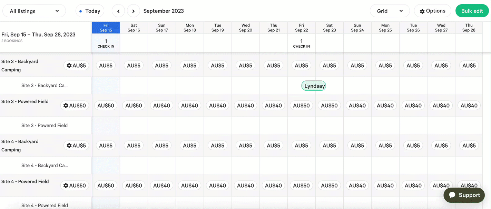Select the Fri Sep 22 column header

coord(302,28)
